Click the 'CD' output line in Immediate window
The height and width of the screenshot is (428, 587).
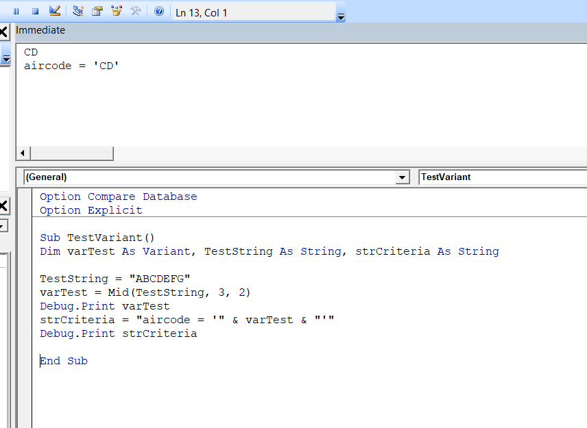31,52
